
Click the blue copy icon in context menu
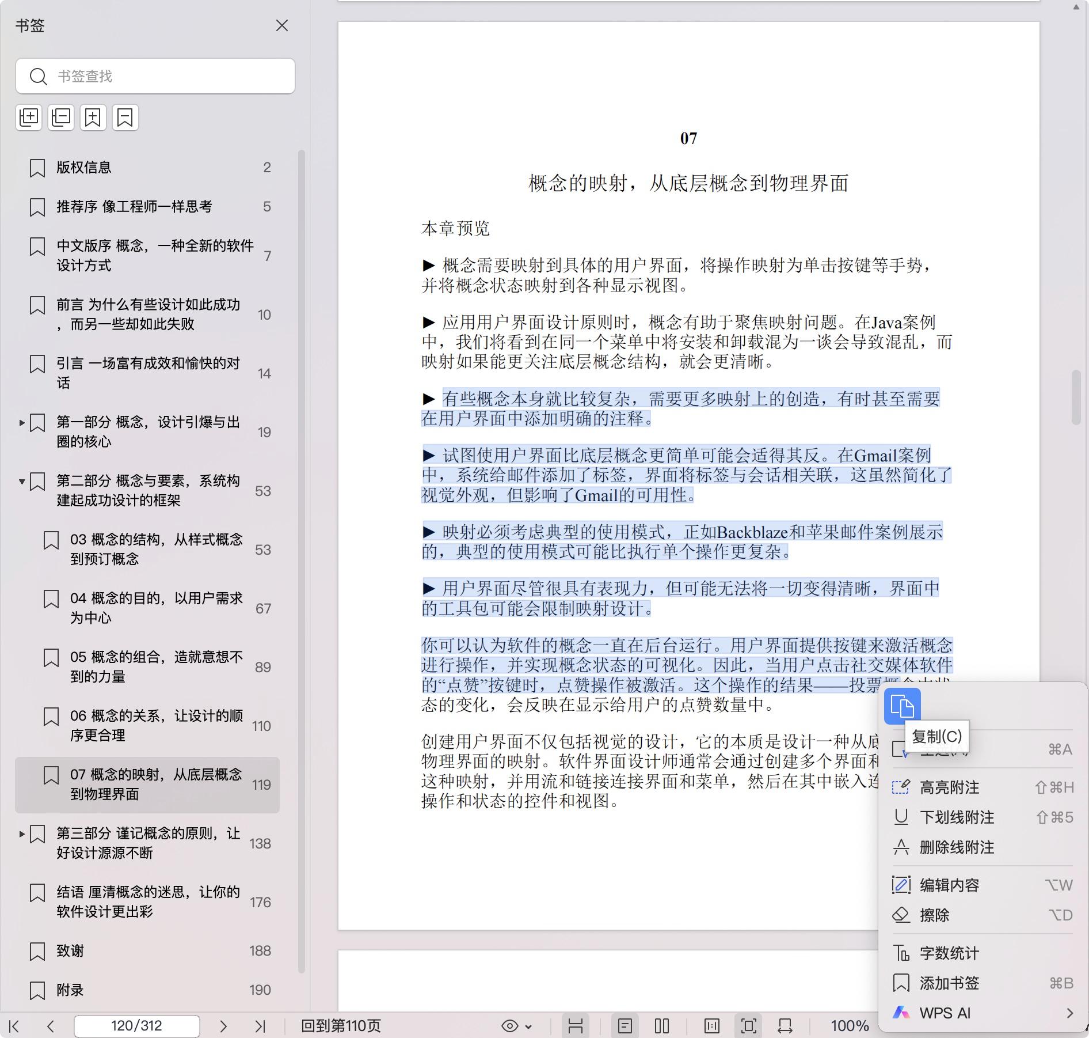click(902, 706)
